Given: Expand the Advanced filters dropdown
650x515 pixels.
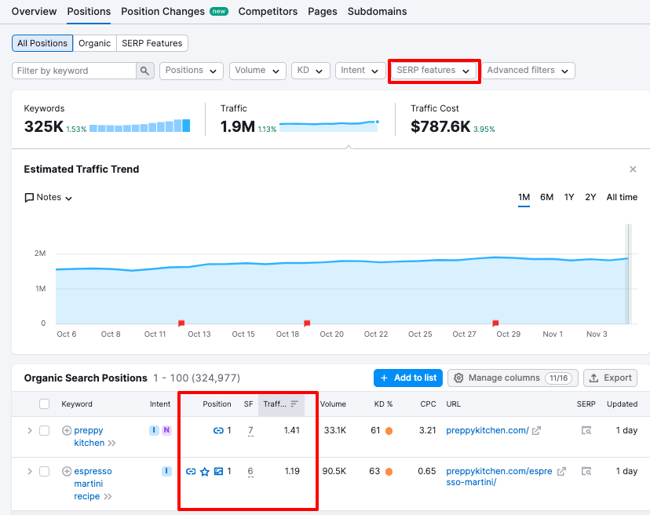Looking at the screenshot, I should 528,71.
